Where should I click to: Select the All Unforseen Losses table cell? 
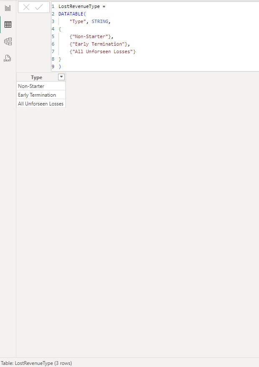[41, 104]
